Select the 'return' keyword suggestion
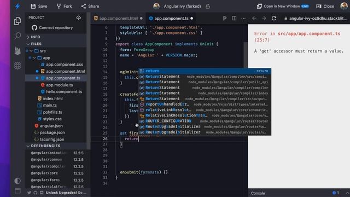 pos(205,71)
